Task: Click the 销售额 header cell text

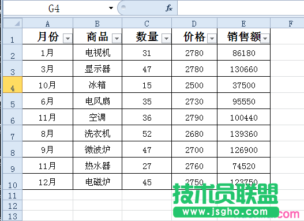Action: [244, 36]
